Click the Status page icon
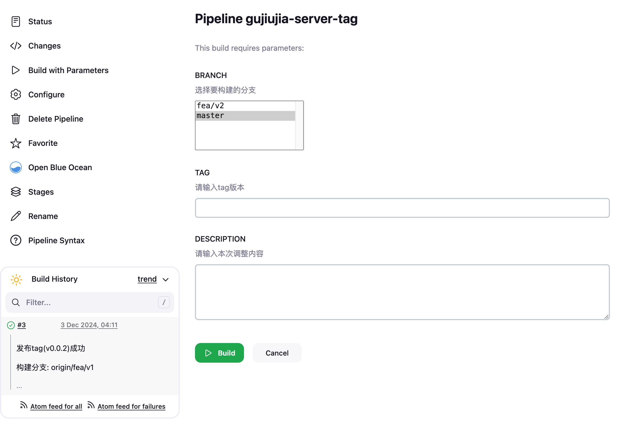Image resolution: width=617 pixels, height=427 pixels. click(16, 22)
